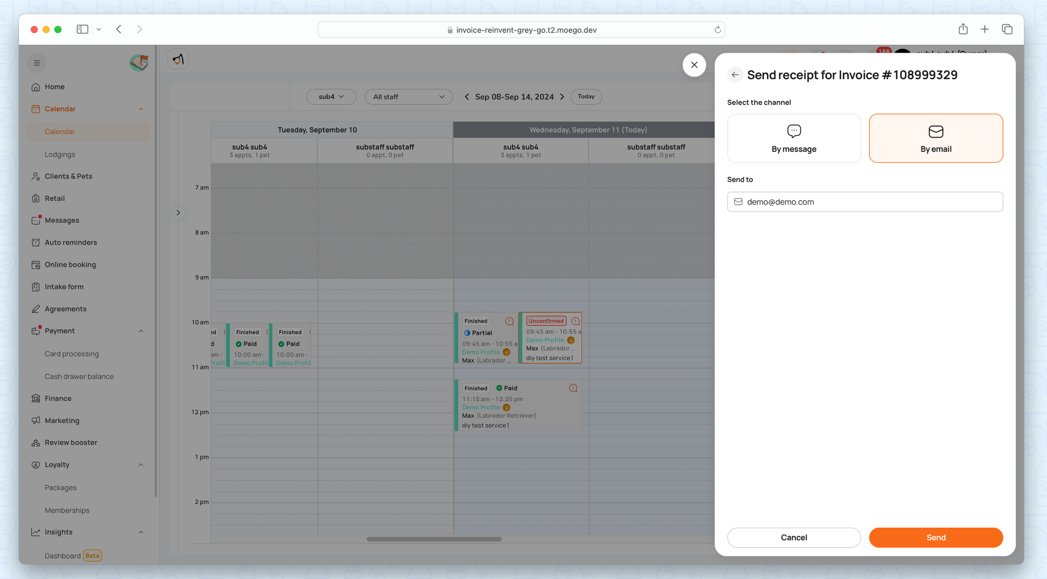Collapse the Calendar section chevron
Image resolution: width=1047 pixels, height=579 pixels.
141,109
